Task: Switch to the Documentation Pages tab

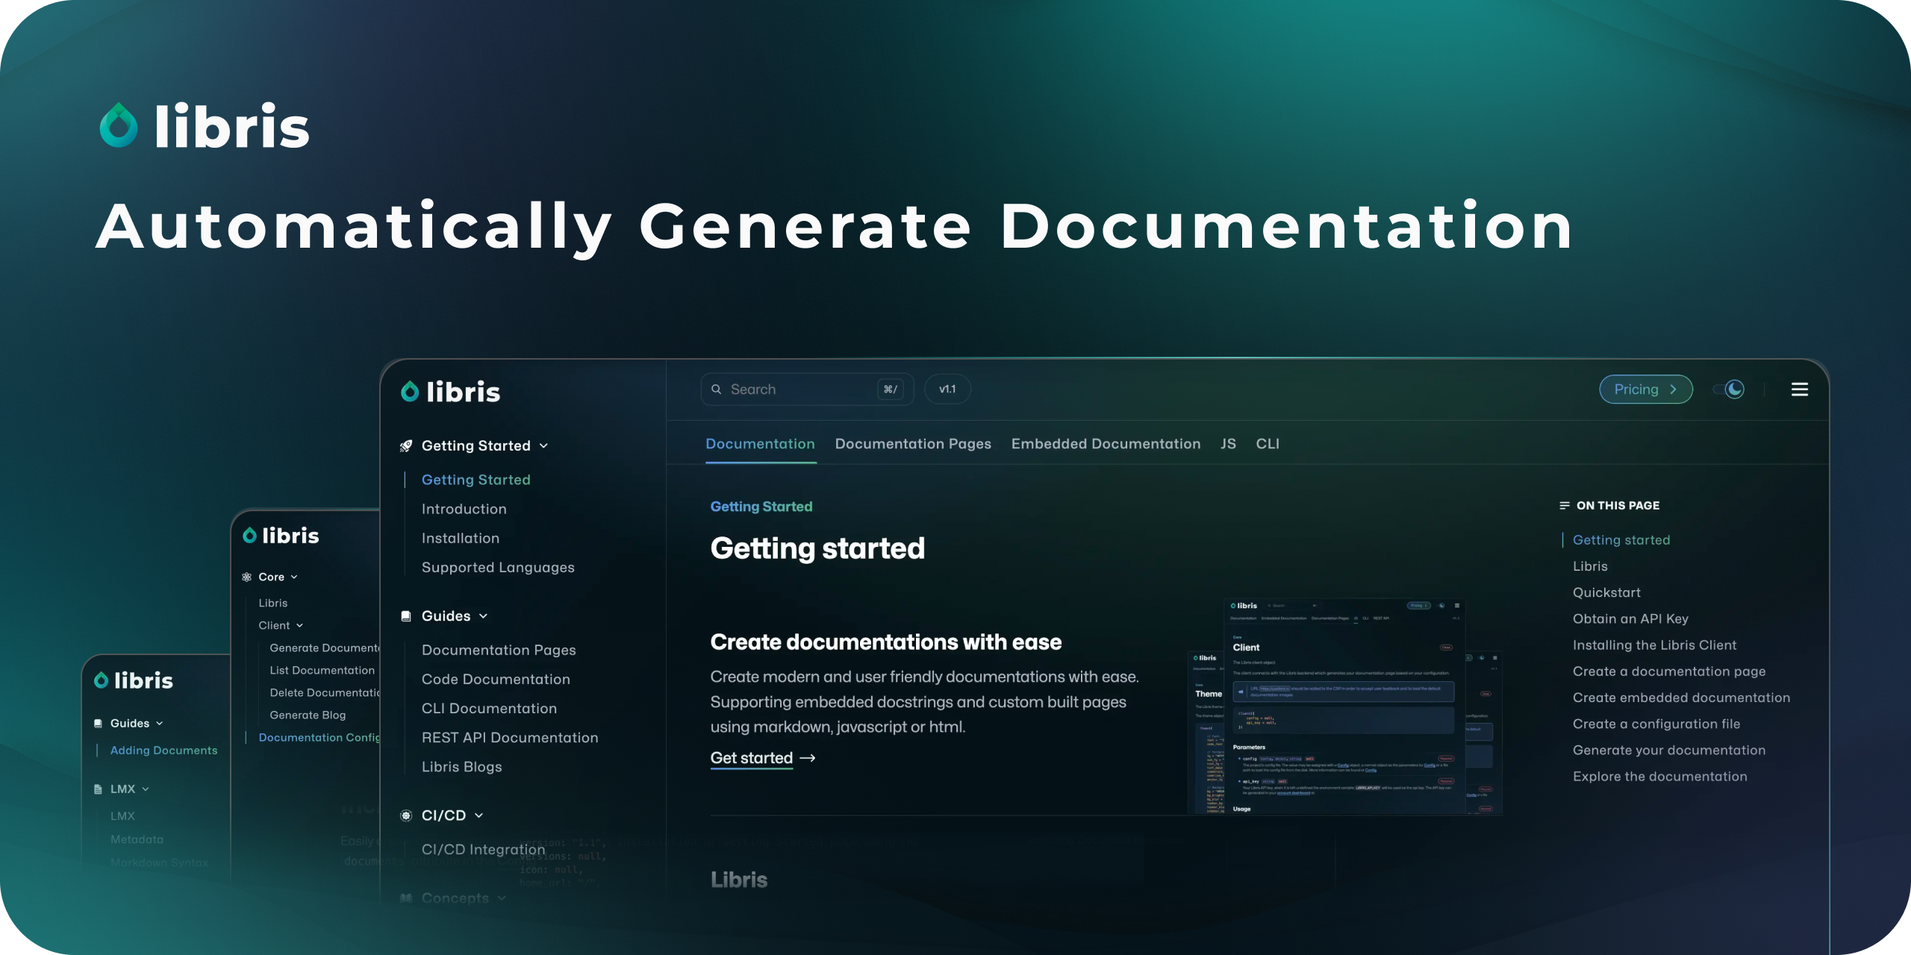Action: (x=913, y=444)
